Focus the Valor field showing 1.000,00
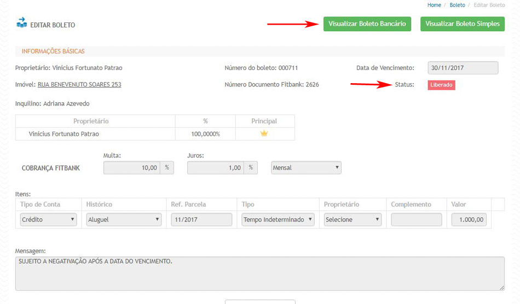Viewport: 520px width, 304px height. tap(469, 220)
